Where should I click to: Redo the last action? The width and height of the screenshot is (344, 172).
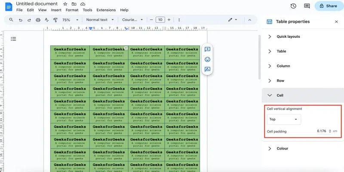29,20
